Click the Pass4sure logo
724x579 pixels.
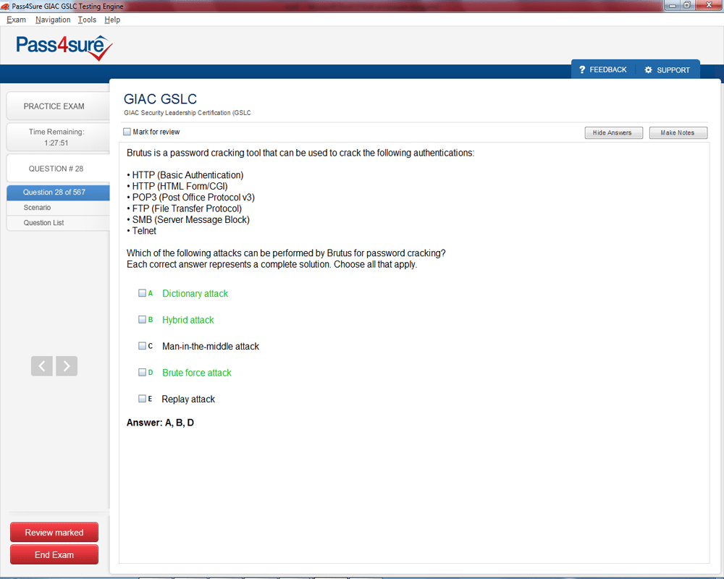pos(64,48)
